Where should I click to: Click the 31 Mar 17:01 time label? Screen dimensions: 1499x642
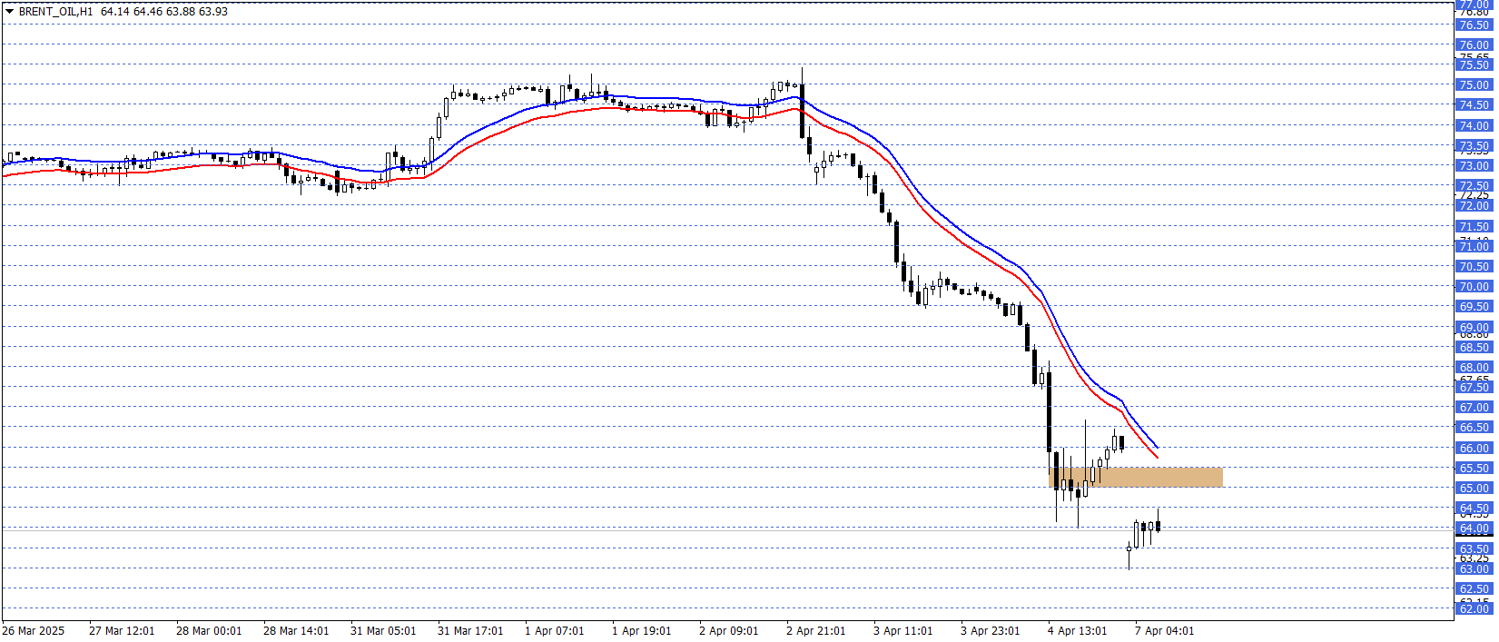pyautogui.click(x=470, y=631)
